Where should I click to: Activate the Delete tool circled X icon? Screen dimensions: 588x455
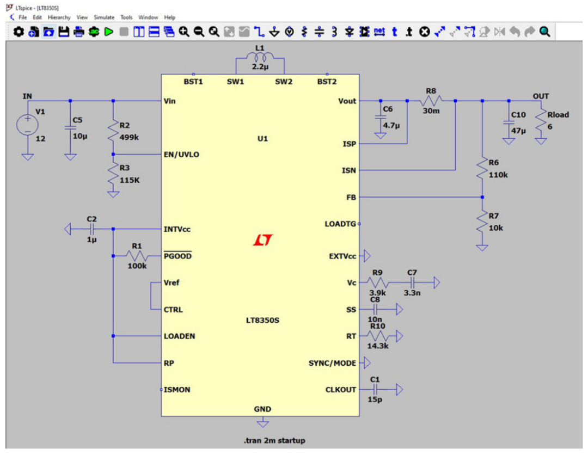[425, 32]
